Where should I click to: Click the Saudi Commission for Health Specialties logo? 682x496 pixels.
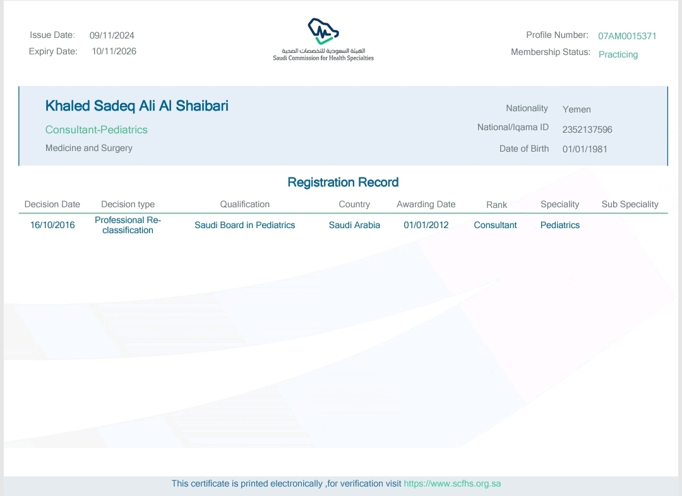[323, 39]
